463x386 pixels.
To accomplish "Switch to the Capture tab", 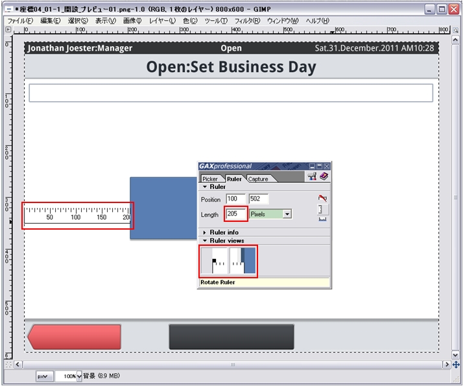I will click(257, 179).
